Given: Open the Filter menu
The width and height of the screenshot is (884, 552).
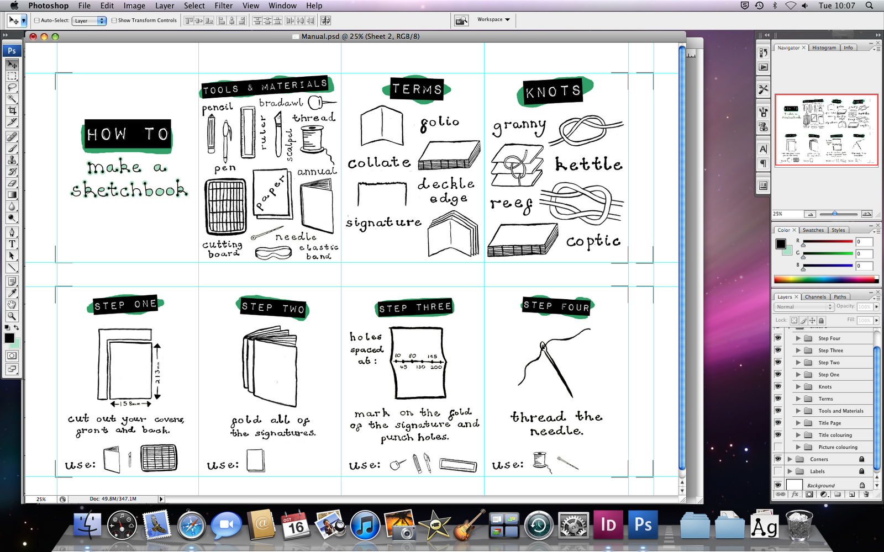Looking at the screenshot, I should pyautogui.click(x=223, y=6).
